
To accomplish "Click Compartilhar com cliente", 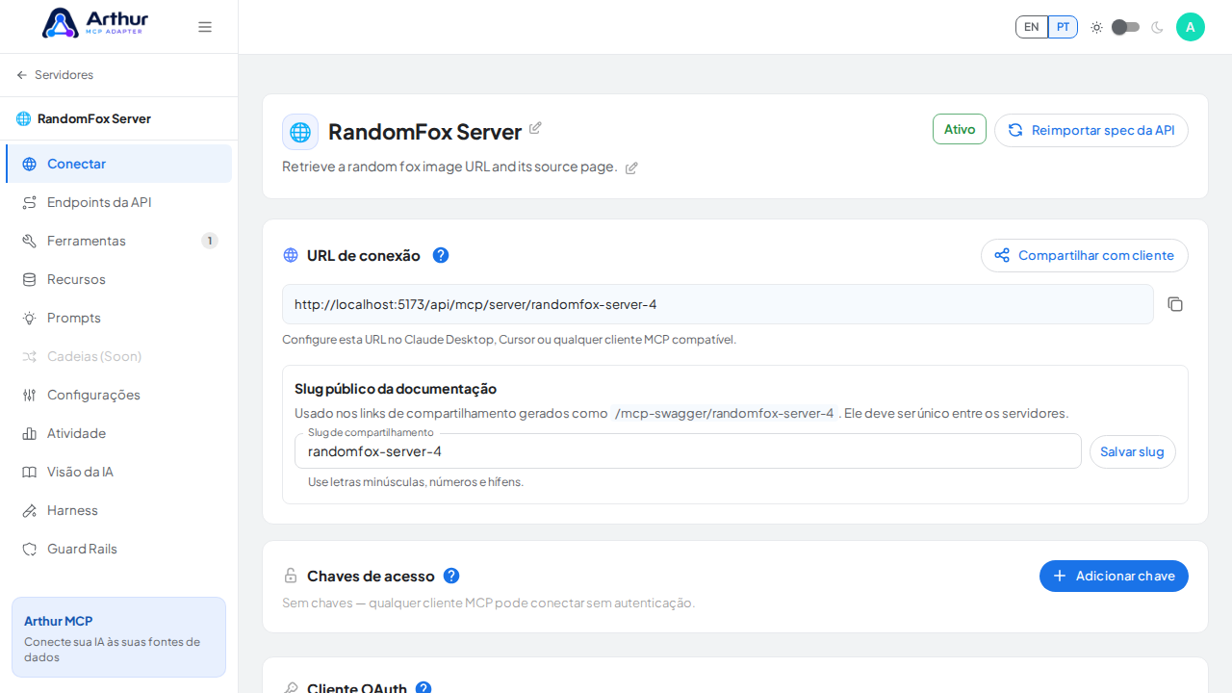I will coord(1085,255).
